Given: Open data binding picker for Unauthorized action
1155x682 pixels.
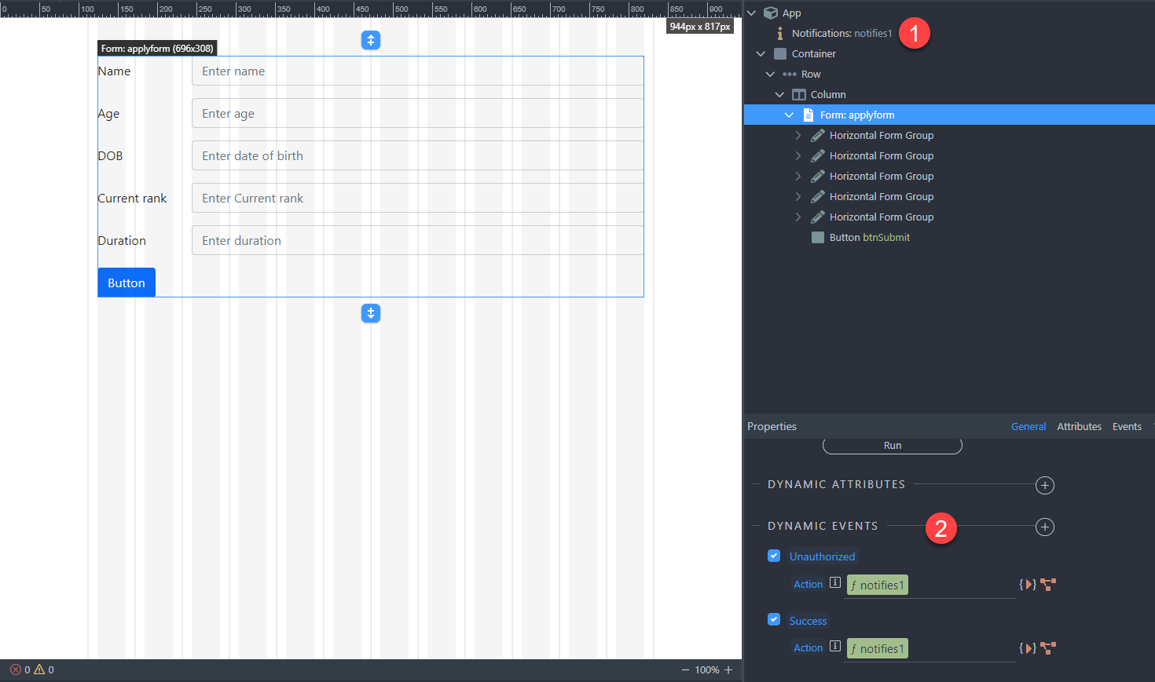Looking at the screenshot, I should point(1027,585).
